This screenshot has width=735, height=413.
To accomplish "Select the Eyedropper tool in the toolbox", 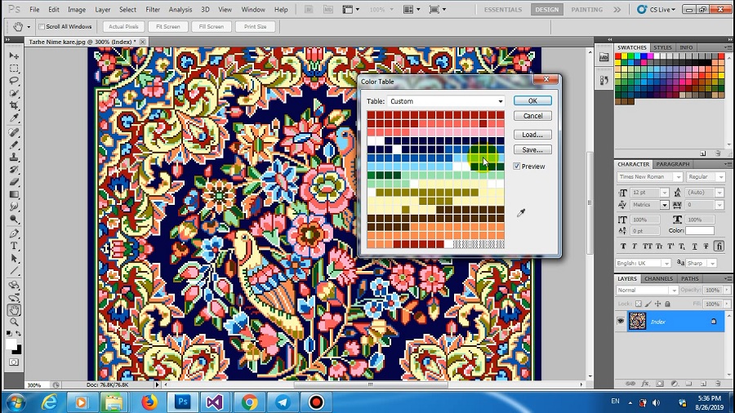I will (14, 118).
